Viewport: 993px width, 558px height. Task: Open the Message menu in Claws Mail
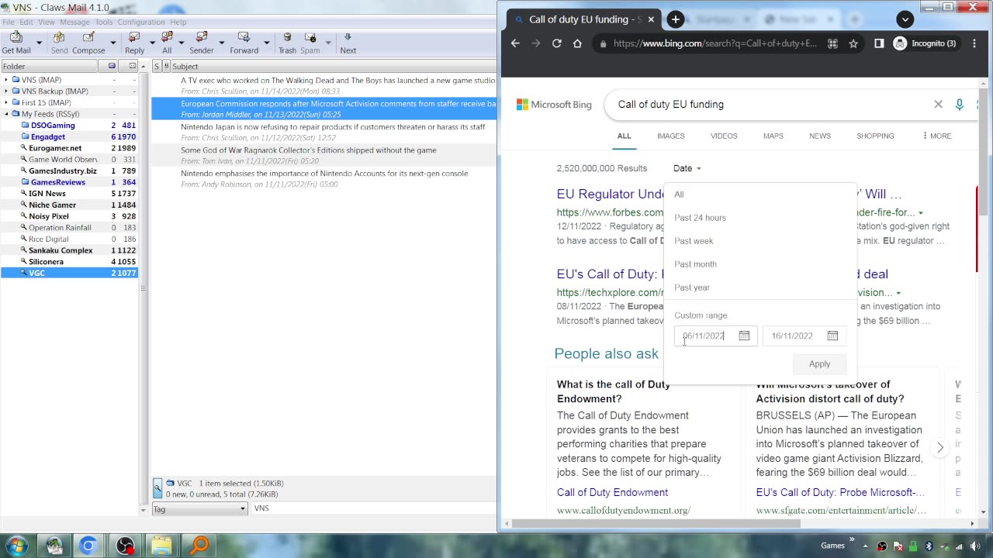coord(74,22)
